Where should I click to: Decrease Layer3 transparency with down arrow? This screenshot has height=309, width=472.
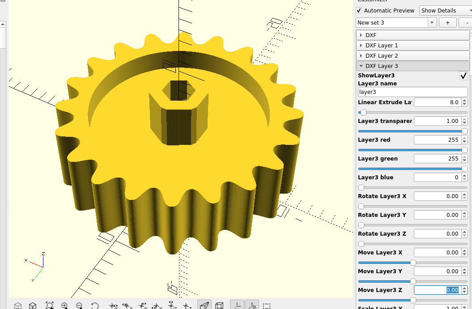[464, 123]
